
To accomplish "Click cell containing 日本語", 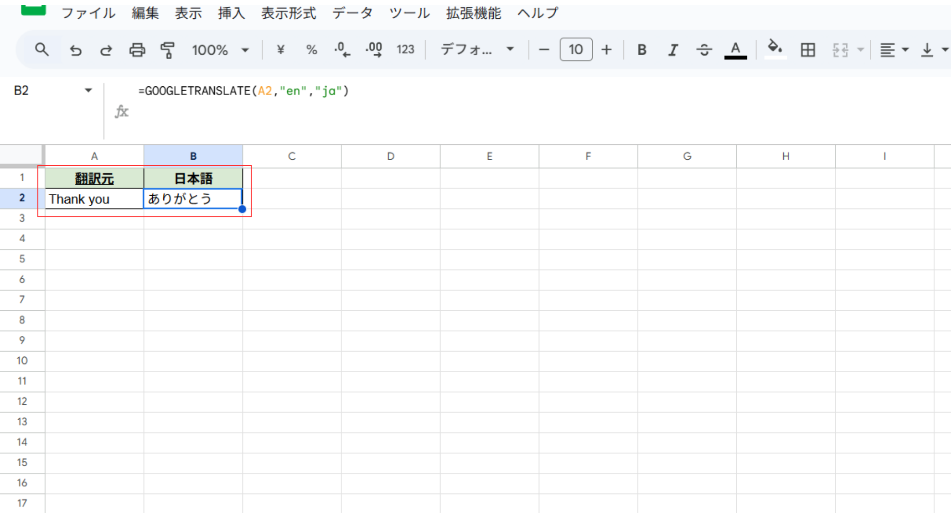I will tap(193, 178).
